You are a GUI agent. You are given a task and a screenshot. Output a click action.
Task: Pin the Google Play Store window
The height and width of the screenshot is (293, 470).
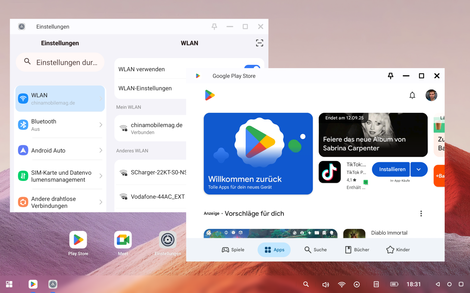point(391,76)
